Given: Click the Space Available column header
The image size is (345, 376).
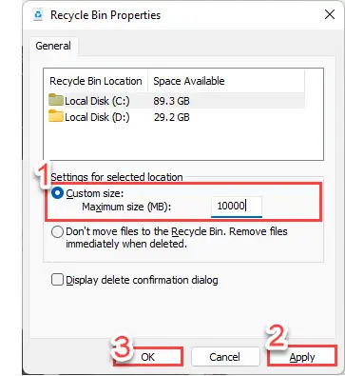Looking at the screenshot, I should click(x=189, y=81).
